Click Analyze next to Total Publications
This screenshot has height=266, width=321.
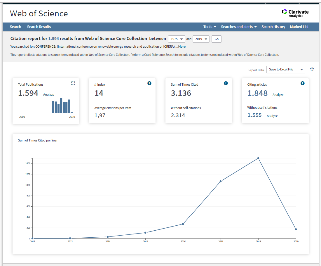click(x=49, y=94)
